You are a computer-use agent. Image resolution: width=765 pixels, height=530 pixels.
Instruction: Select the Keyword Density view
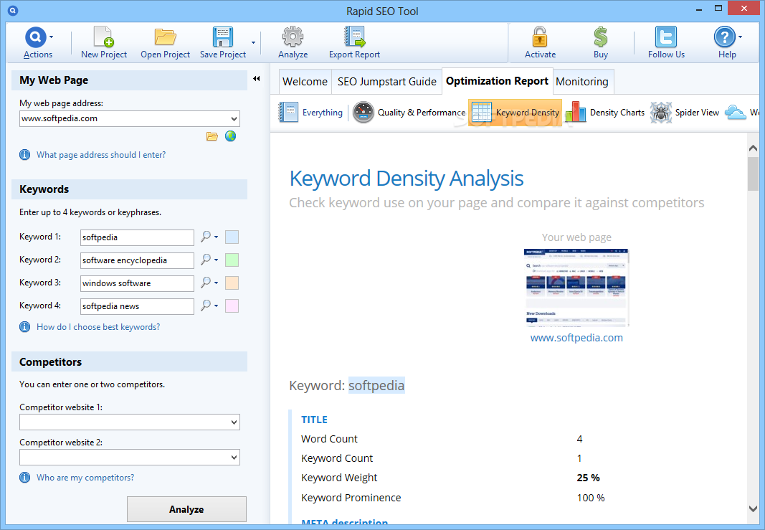pyautogui.click(x=515, y=113)
